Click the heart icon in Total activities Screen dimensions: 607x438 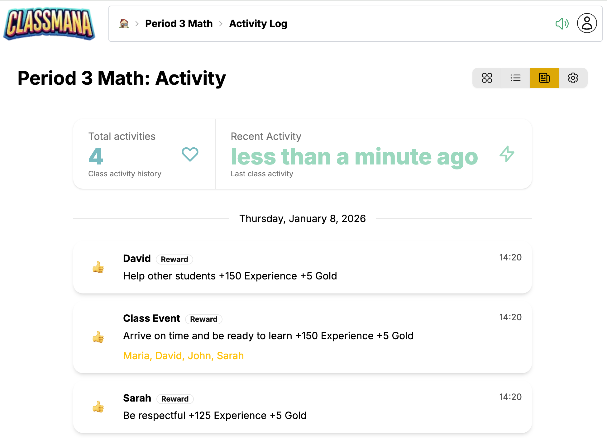pyautogui.click(x=190, y=154)
